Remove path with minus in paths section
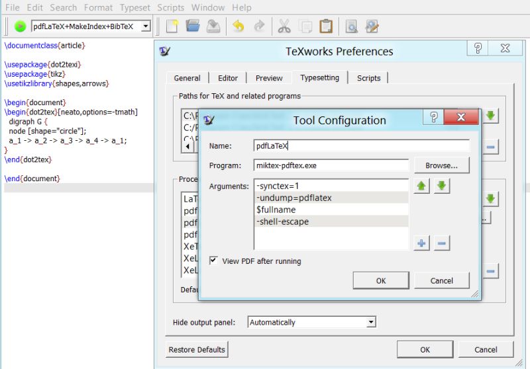The width and height of the screenshot is (530, 369). click(490, 147)
